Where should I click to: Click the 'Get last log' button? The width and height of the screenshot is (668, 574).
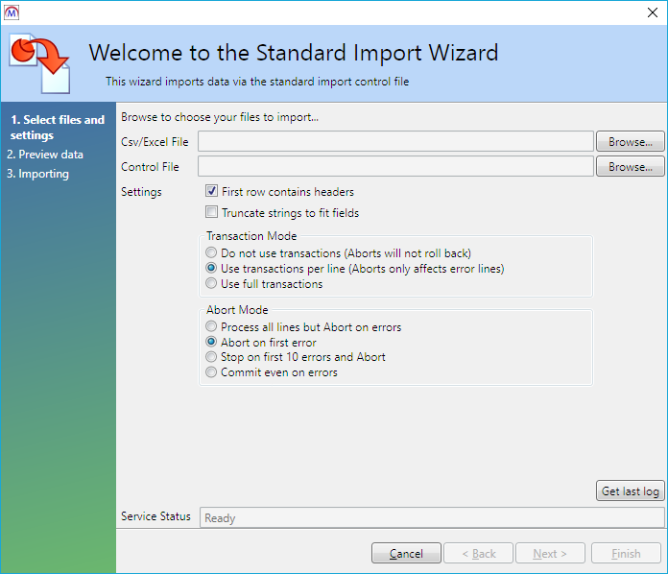pyautogui.click(x=630, y=491)
